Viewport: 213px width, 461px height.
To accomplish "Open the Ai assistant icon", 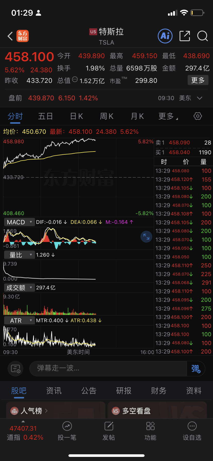I will point(165,36).
